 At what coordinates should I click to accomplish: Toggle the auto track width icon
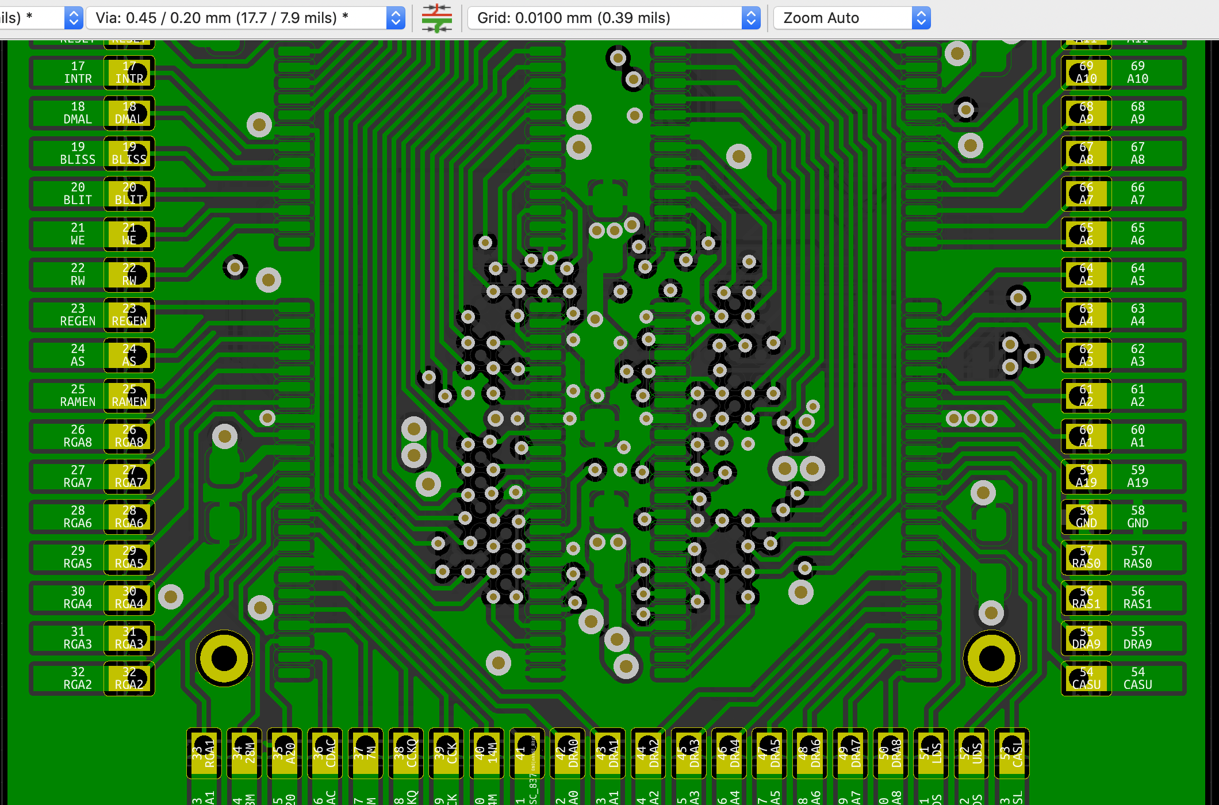[x=436, y=18]
